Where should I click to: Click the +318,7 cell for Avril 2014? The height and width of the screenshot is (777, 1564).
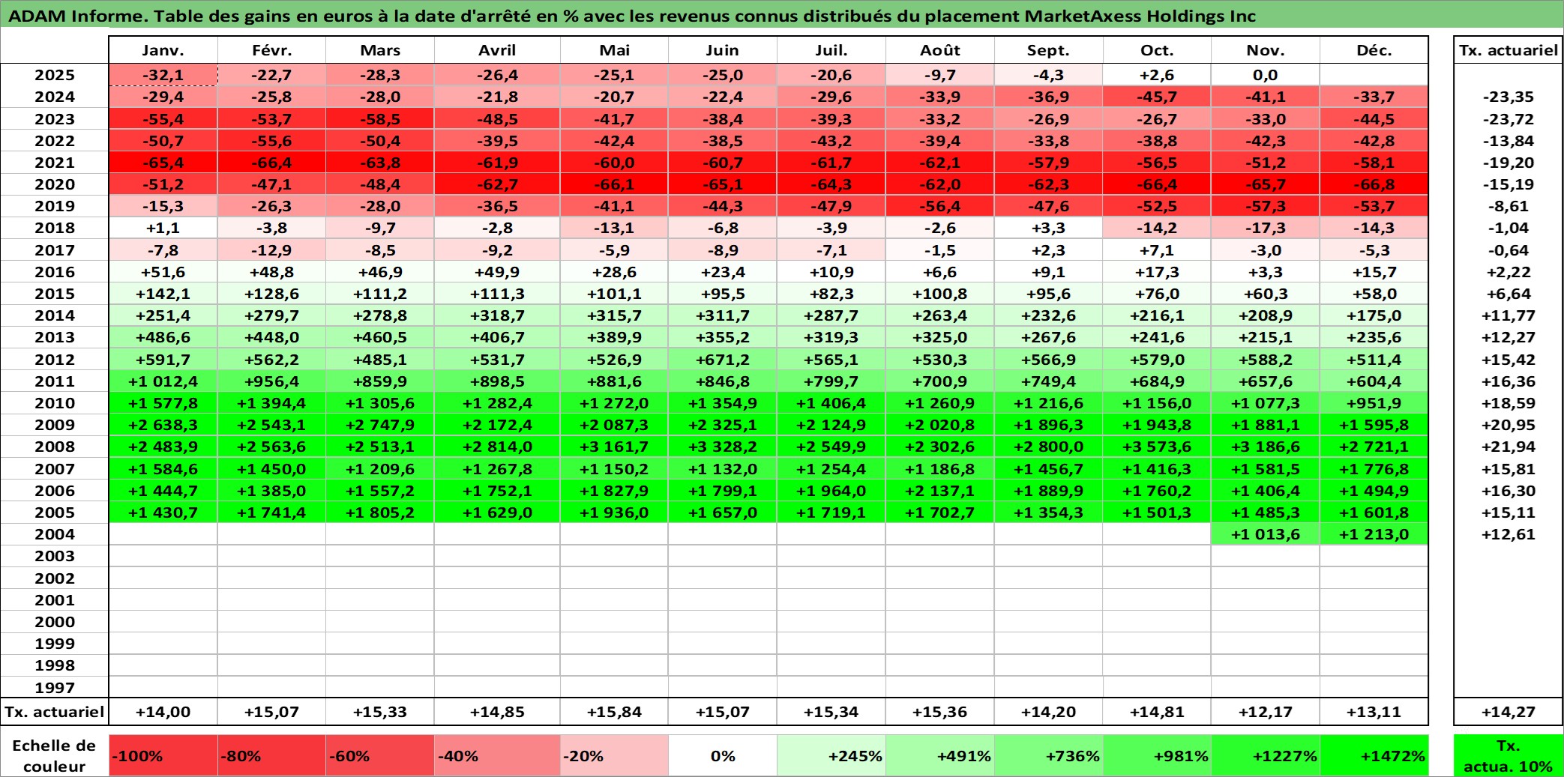pyautogui.click(x=497, y=315)
